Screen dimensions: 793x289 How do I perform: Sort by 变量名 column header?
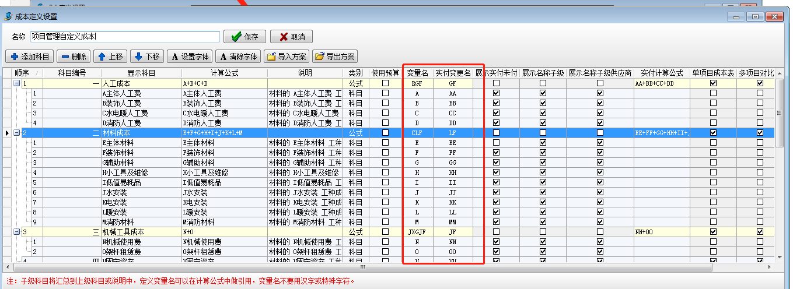tap(417, 73)
